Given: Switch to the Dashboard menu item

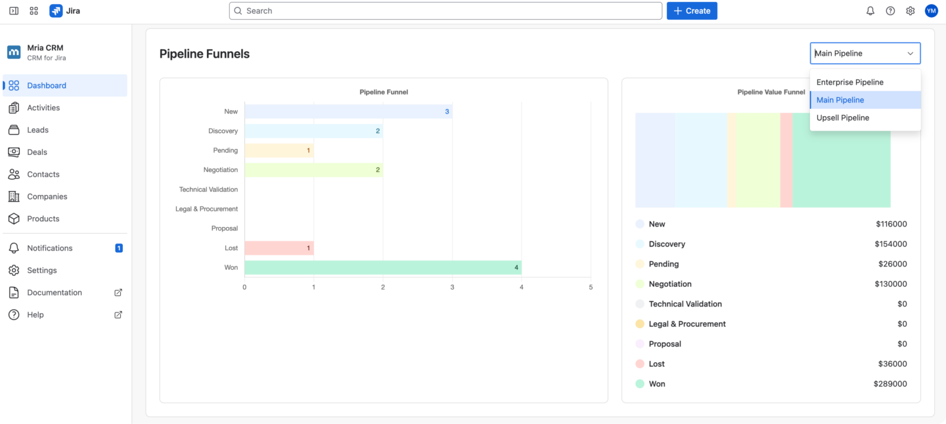Looking at the screenshot, I should click(x=47, y=85).
